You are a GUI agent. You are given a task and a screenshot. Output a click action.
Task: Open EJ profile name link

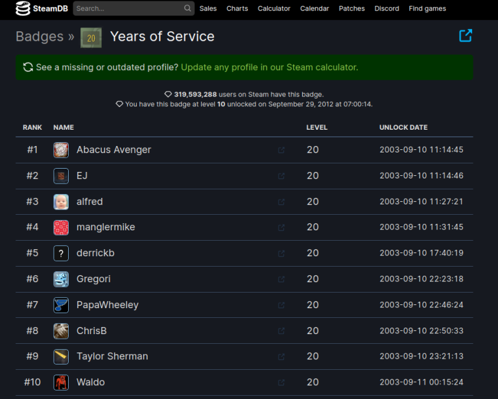point(82,176)
